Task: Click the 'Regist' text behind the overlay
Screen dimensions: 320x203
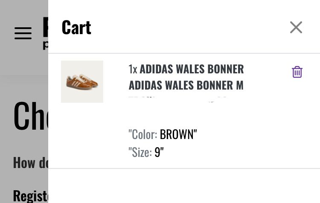Action: [31, 196]
